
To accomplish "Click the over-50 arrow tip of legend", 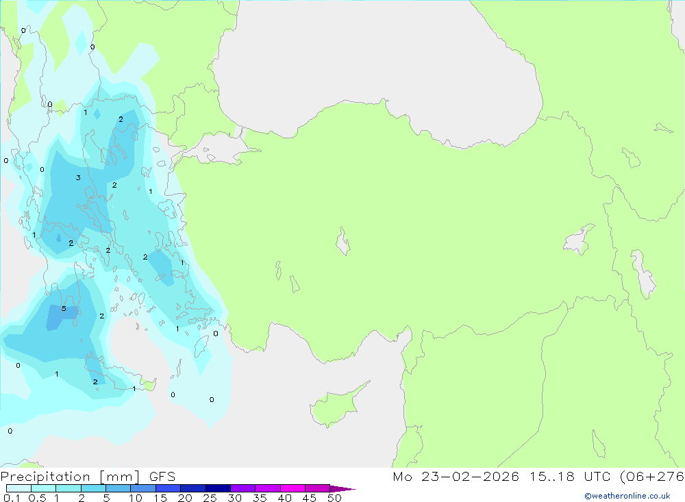I will [x=342, y=489].
